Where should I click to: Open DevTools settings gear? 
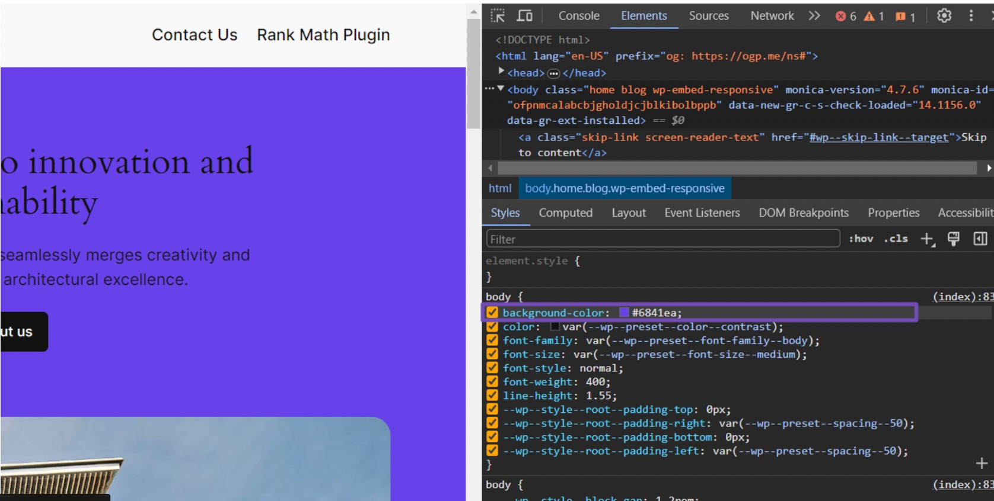tap(944, 16)
